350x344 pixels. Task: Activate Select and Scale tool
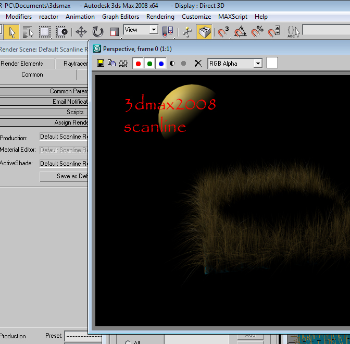point(114,32)
